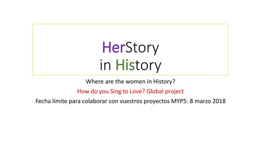Select the 'in History' title line
This screenshot has width=261, height=147.
click(130, 65)
